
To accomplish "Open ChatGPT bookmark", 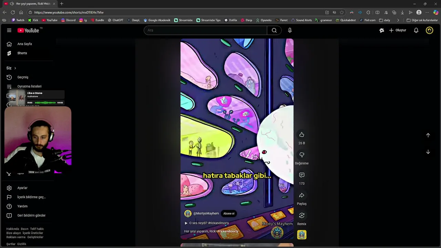I will pos(115,20).
